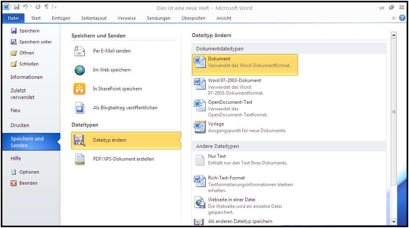Switch to the Sendungen tab
Viewport: 409px width, 228px height.
159,18
